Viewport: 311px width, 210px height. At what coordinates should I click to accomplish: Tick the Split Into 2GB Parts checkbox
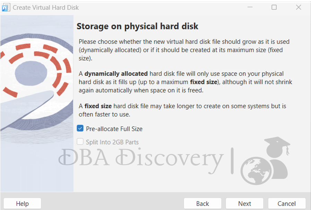click(x=80, y=142)
